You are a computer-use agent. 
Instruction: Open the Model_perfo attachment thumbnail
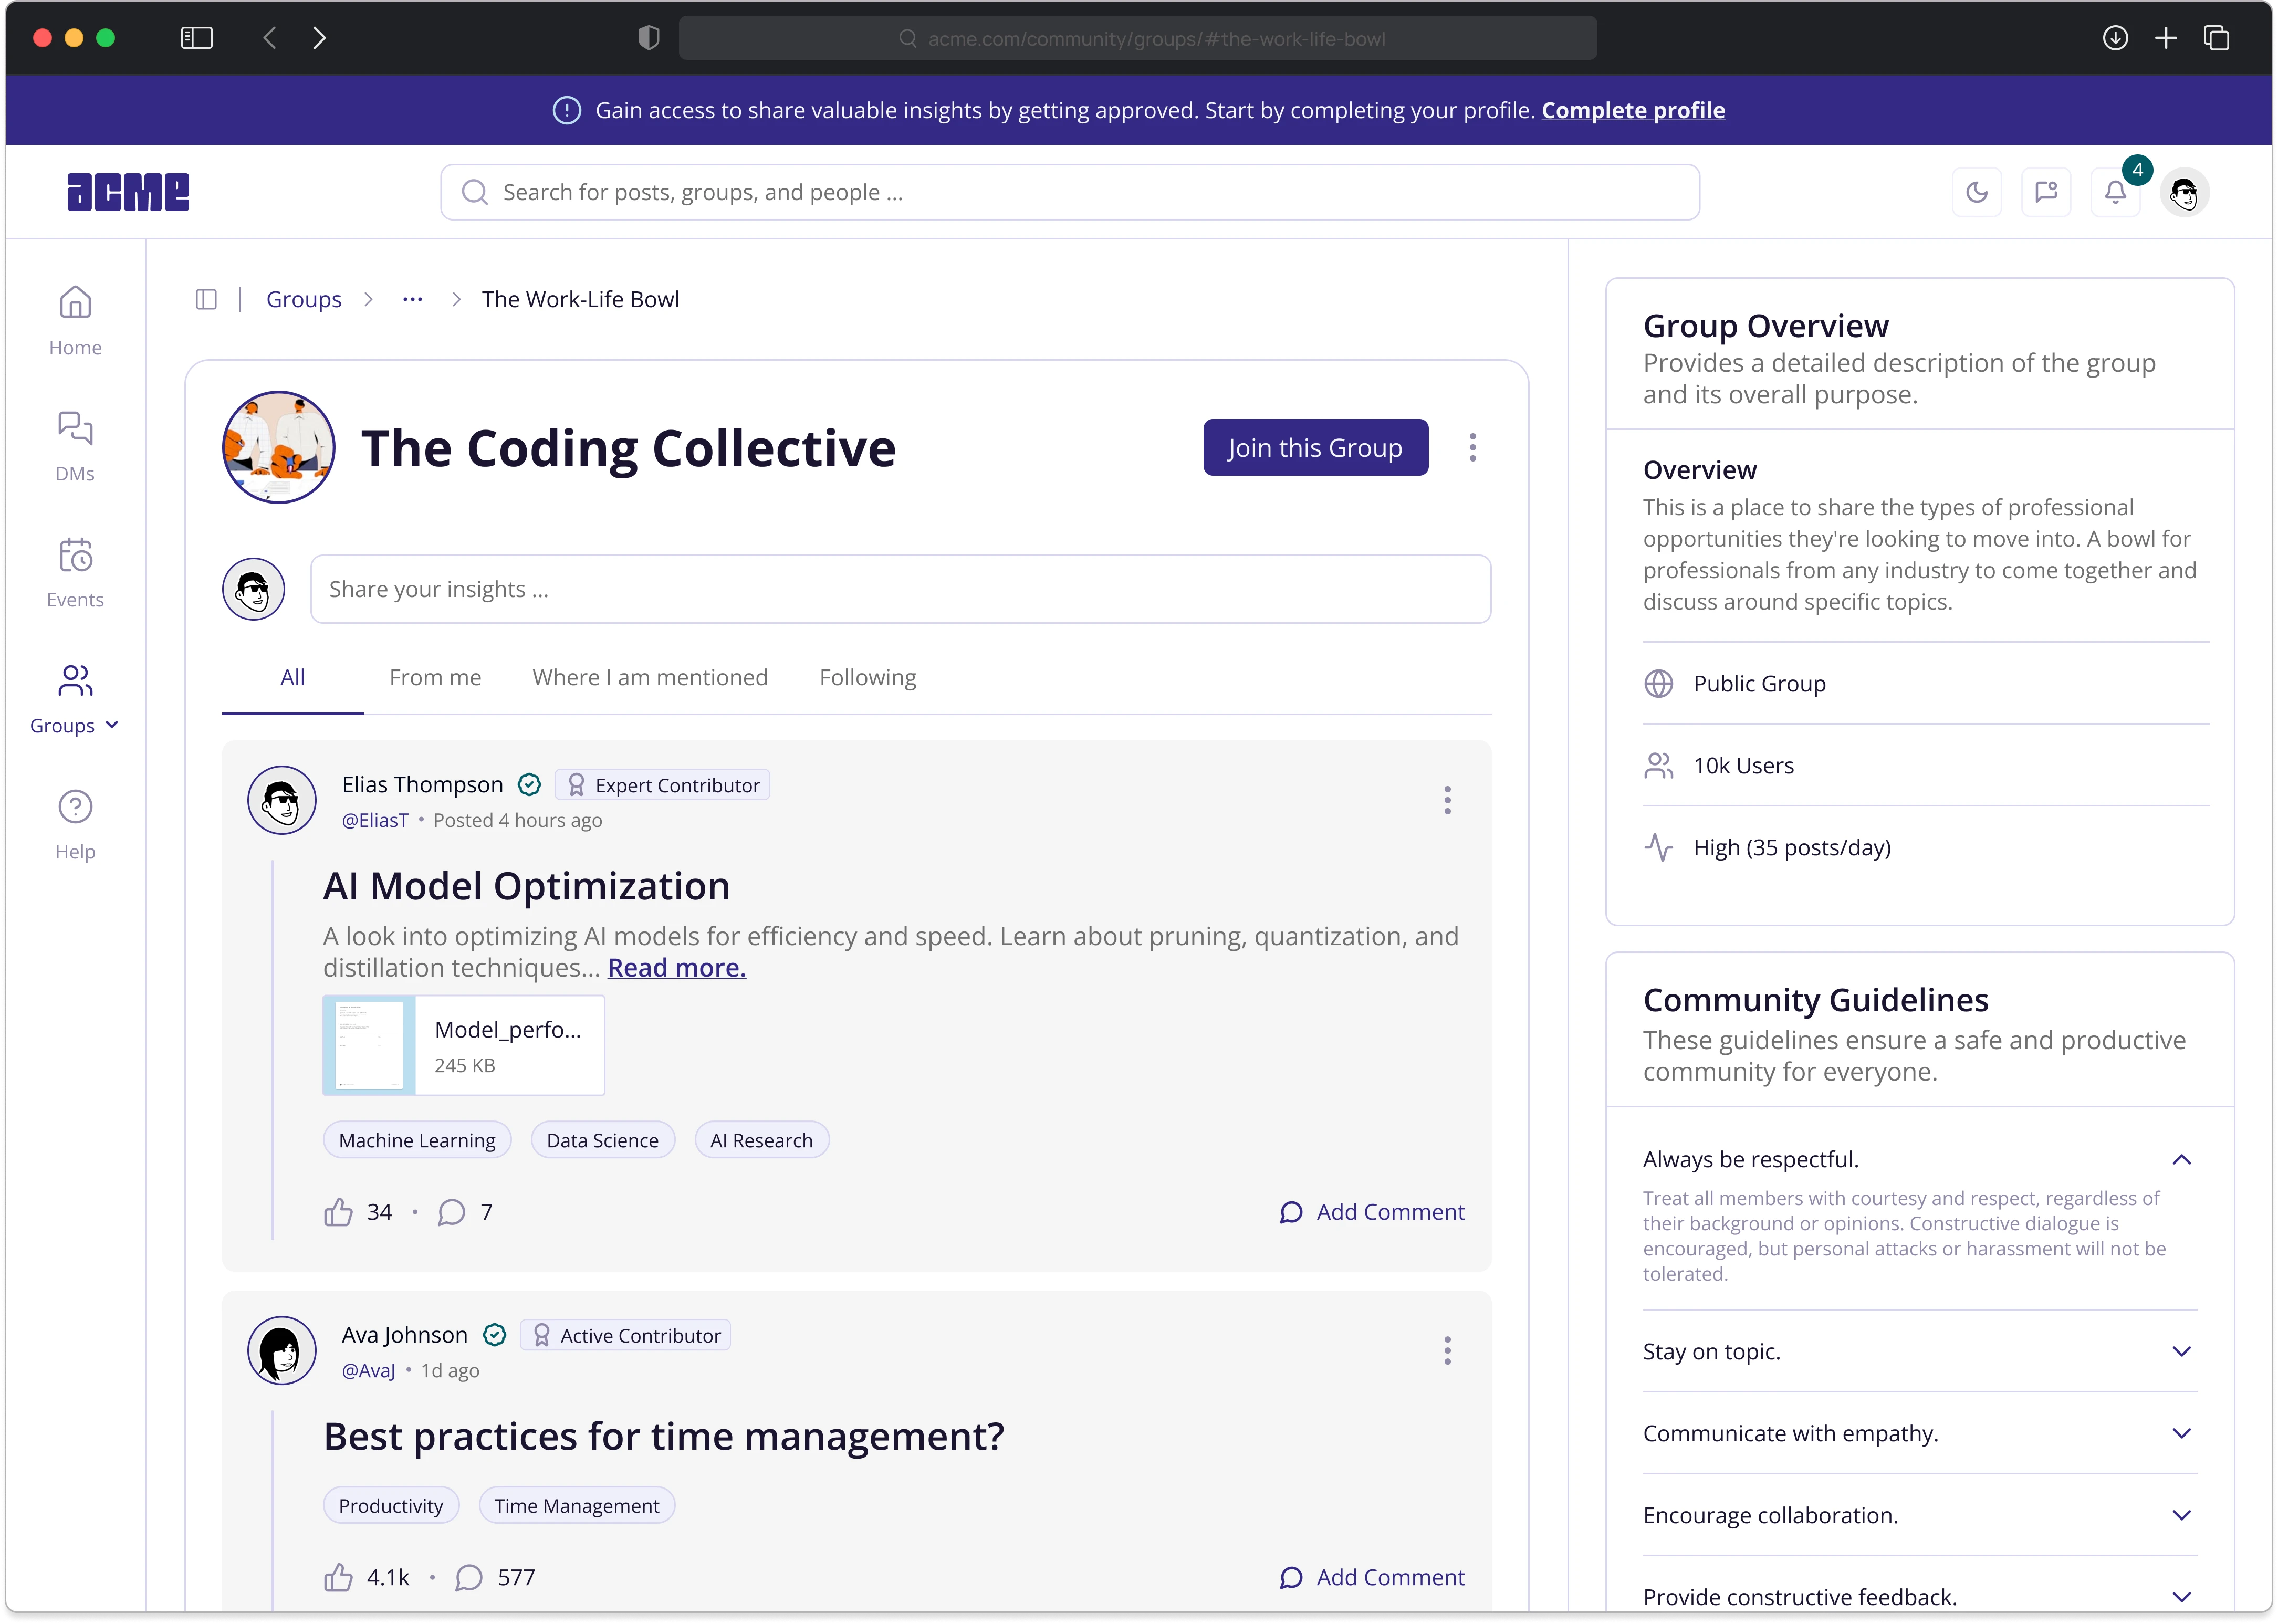[x=369, y=1044]
